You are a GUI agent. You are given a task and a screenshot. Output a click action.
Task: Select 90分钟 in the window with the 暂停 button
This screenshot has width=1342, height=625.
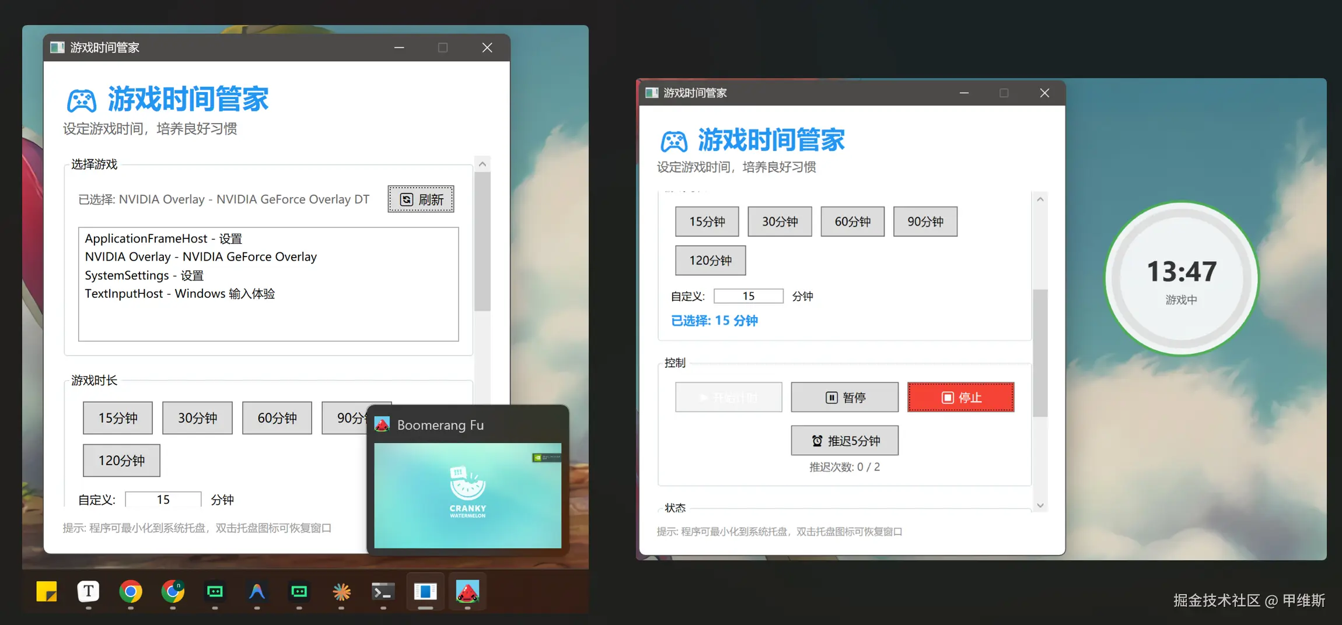925,222
